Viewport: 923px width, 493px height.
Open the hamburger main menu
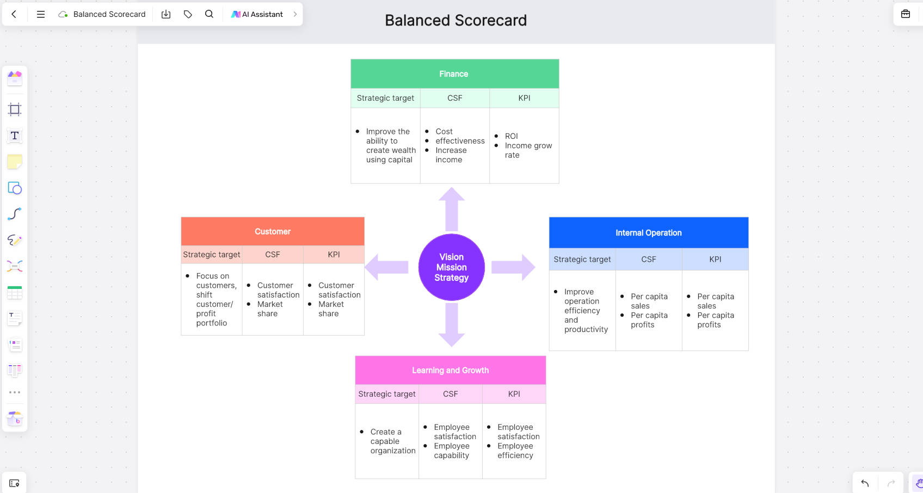click(41, 14)
